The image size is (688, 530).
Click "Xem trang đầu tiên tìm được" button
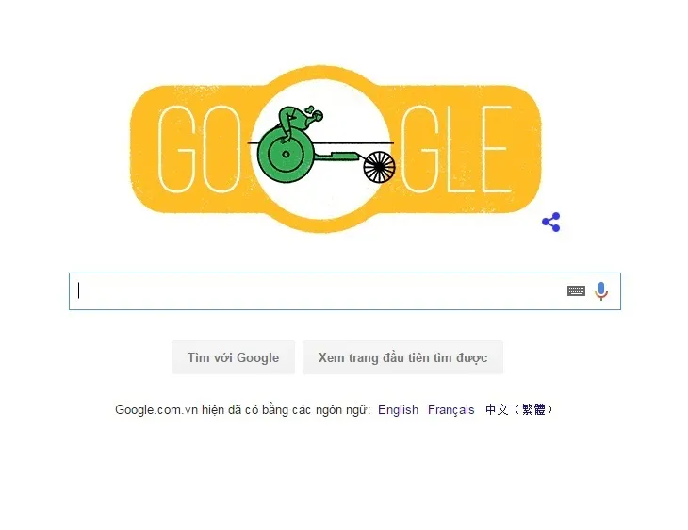coord(402,357)
